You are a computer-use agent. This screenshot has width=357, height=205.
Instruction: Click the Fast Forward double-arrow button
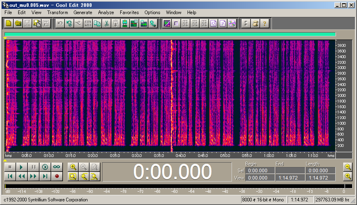point(33,176)
